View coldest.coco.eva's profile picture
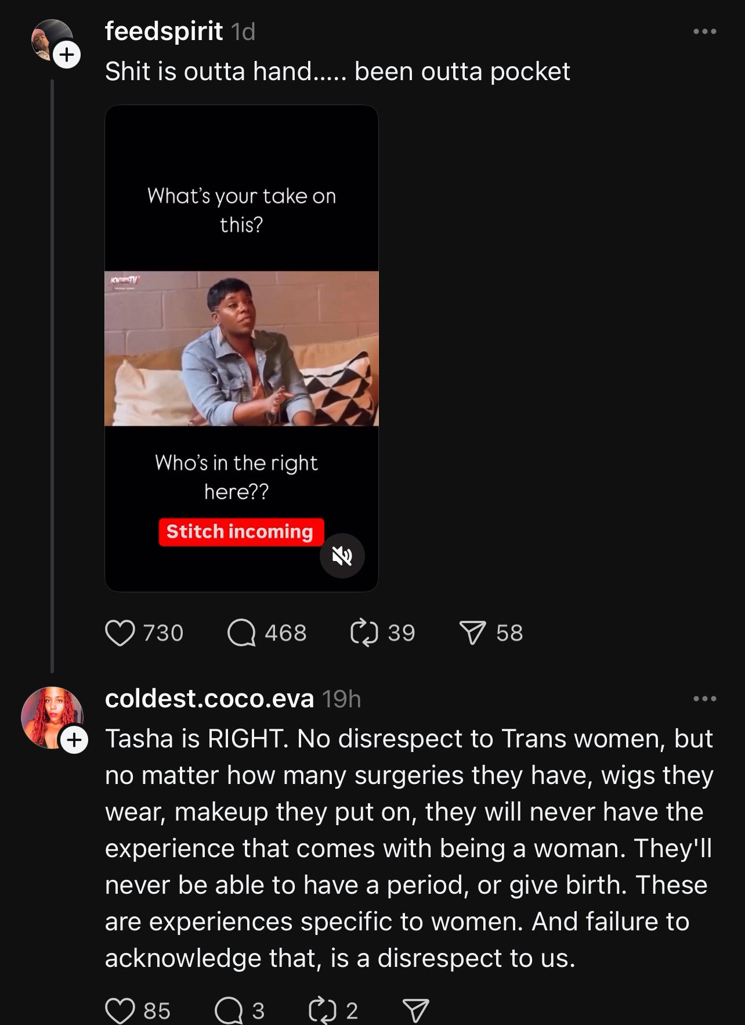 [52, 717]
